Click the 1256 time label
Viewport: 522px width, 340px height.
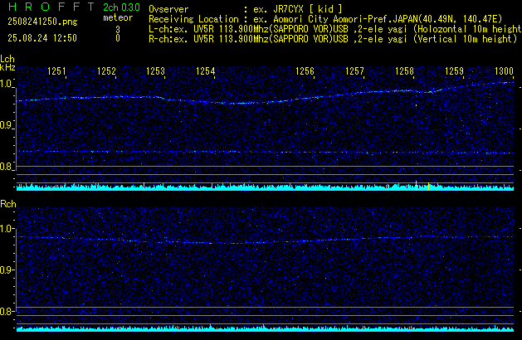tap(305, 70)
